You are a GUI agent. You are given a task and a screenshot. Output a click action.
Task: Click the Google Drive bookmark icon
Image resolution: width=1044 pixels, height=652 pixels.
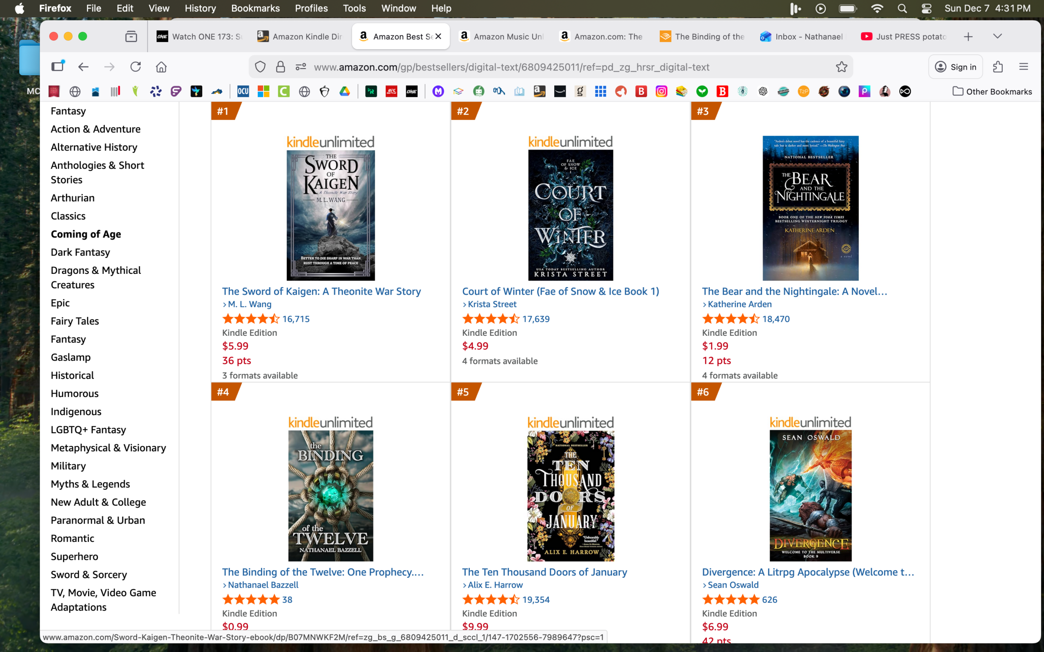click(344, 91)
